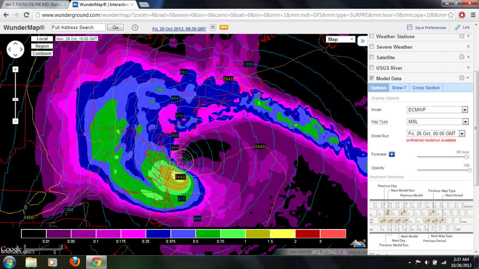Click the Full Address Search field
The image size is (479, 269).
[78, 27]
